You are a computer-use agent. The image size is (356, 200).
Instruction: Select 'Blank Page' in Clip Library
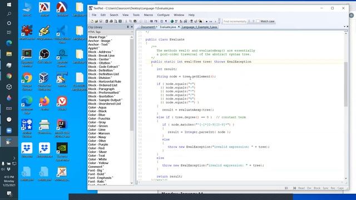(x=98, y=37)
